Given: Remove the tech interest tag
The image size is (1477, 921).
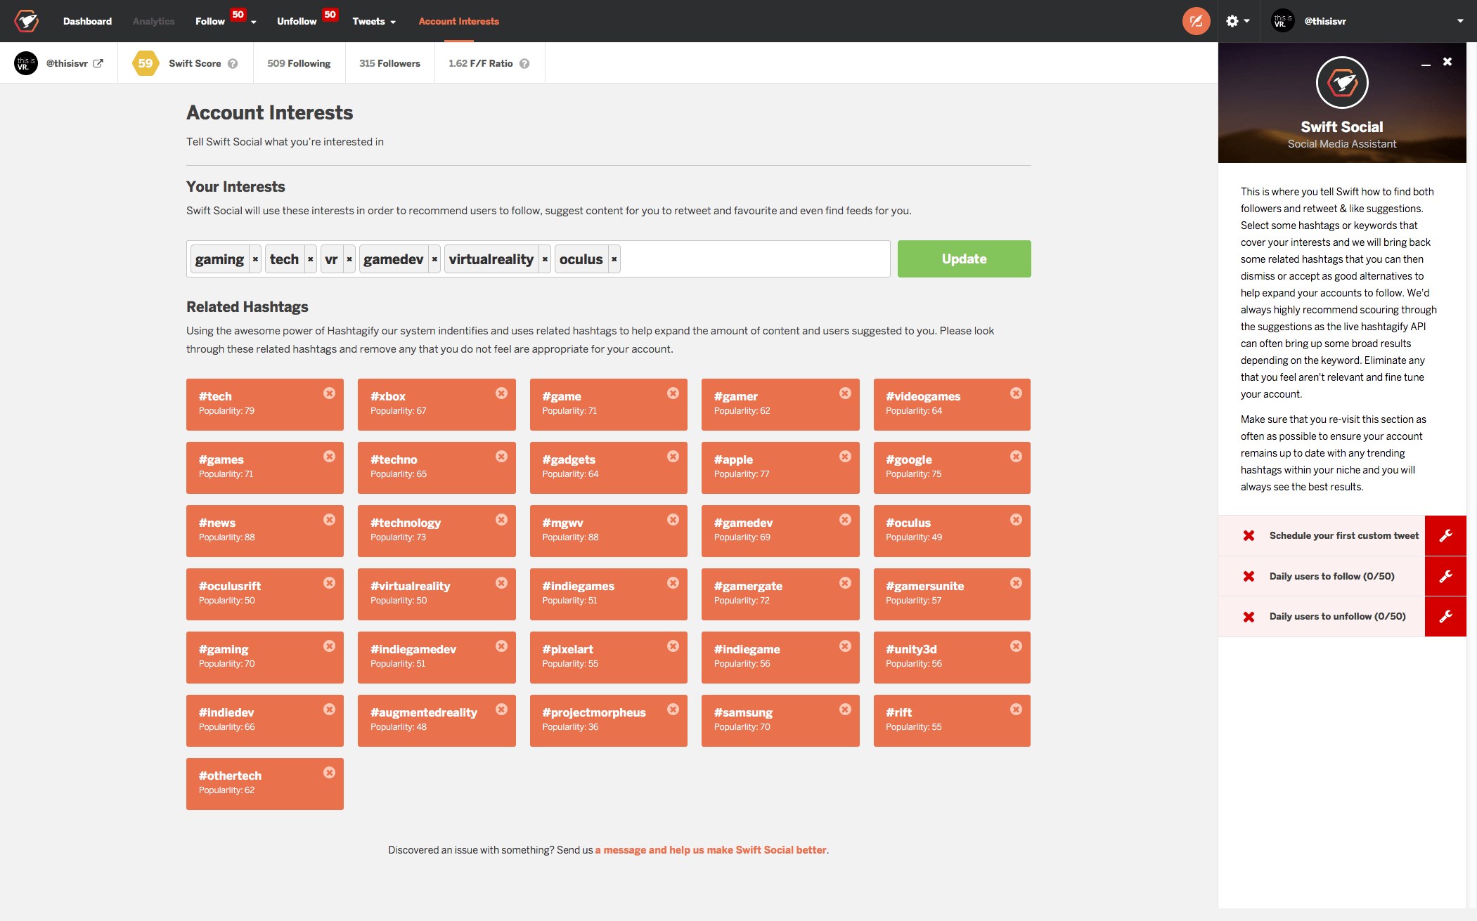Looking at the screenshot, I should pos(310,259).
